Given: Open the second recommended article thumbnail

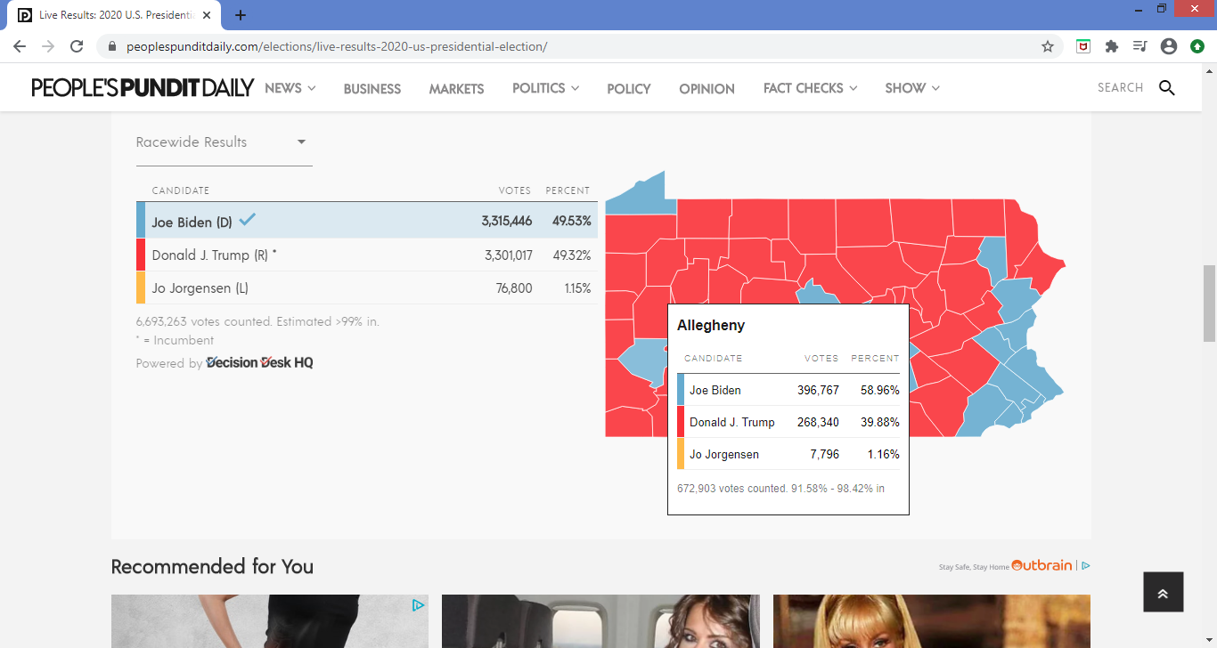Looking at the screenshot, I should [601, 621].
